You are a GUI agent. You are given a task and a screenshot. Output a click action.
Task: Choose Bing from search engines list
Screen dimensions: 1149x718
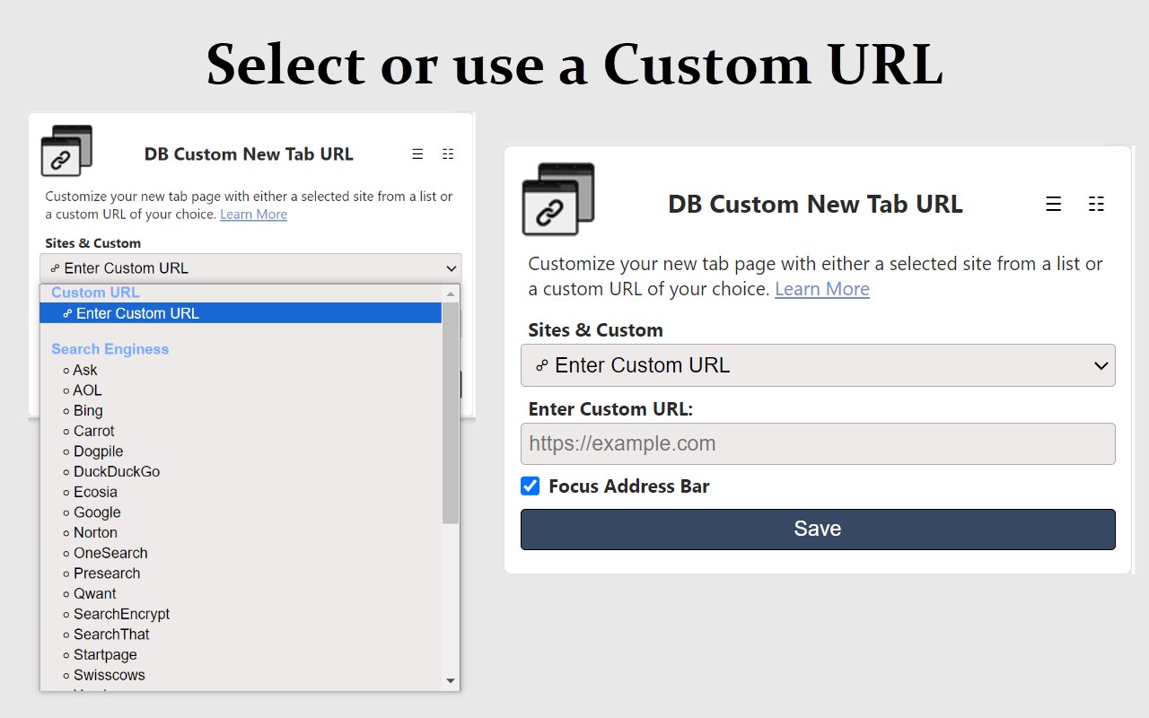click(241, 411)
